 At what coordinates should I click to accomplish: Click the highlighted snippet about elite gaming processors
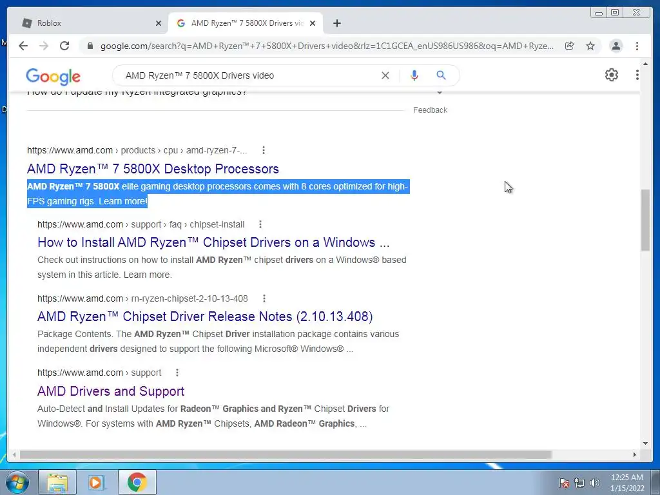[218, 193]
